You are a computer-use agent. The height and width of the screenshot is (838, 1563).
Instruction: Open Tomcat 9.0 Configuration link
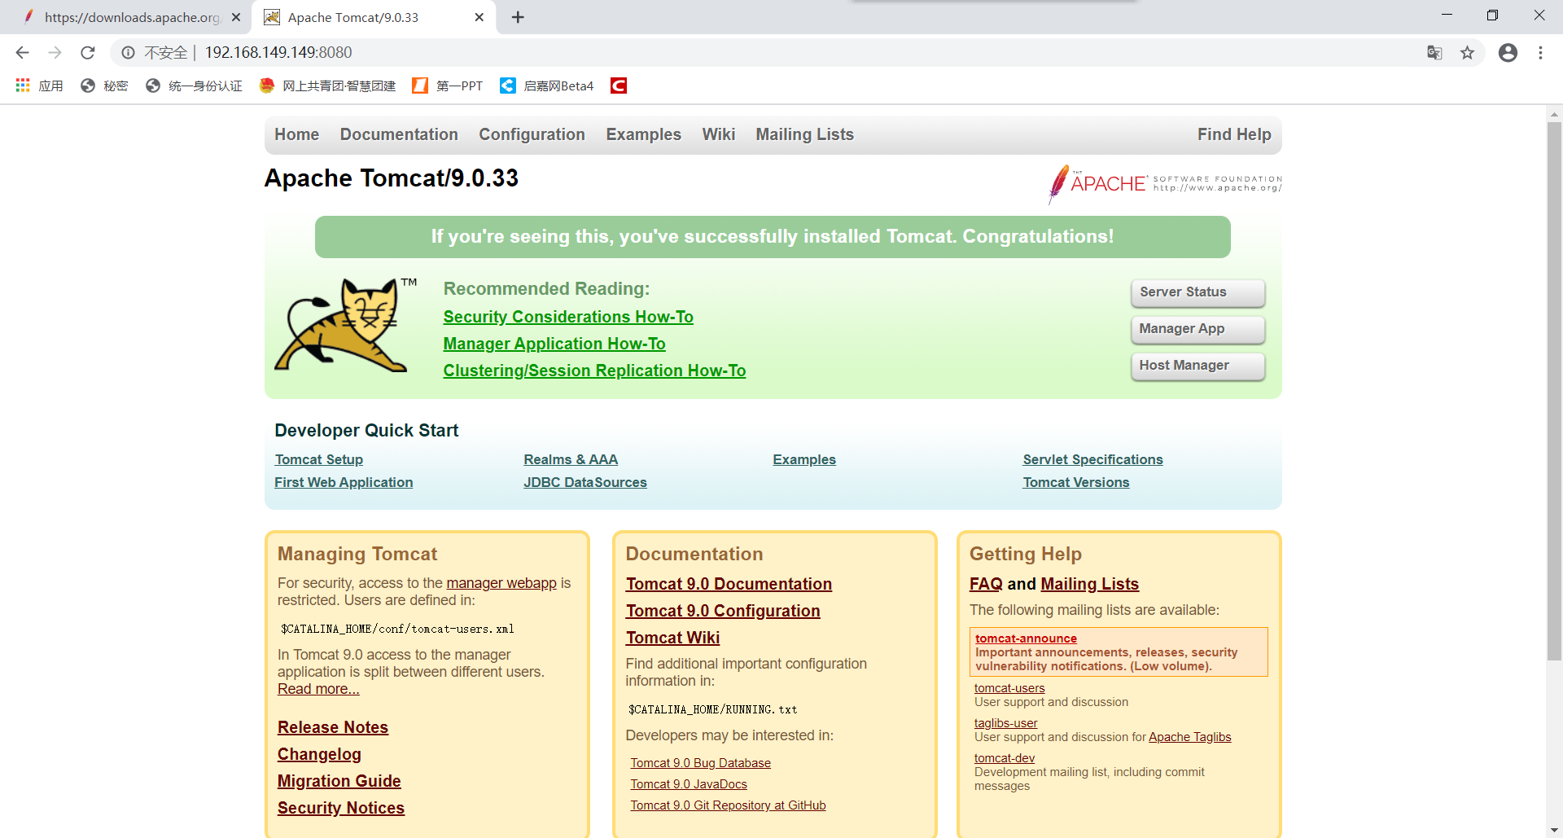click(723, 611)
